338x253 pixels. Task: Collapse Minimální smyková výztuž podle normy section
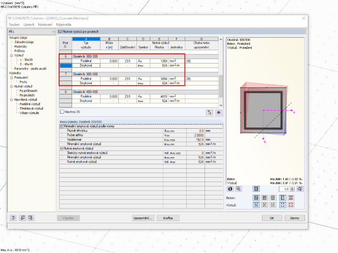[62, 126]
